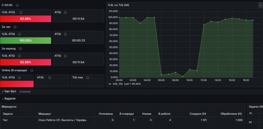Click Last *: 95.34% legend value
Viewport: 263px width, 129px height.
point(132,84)
